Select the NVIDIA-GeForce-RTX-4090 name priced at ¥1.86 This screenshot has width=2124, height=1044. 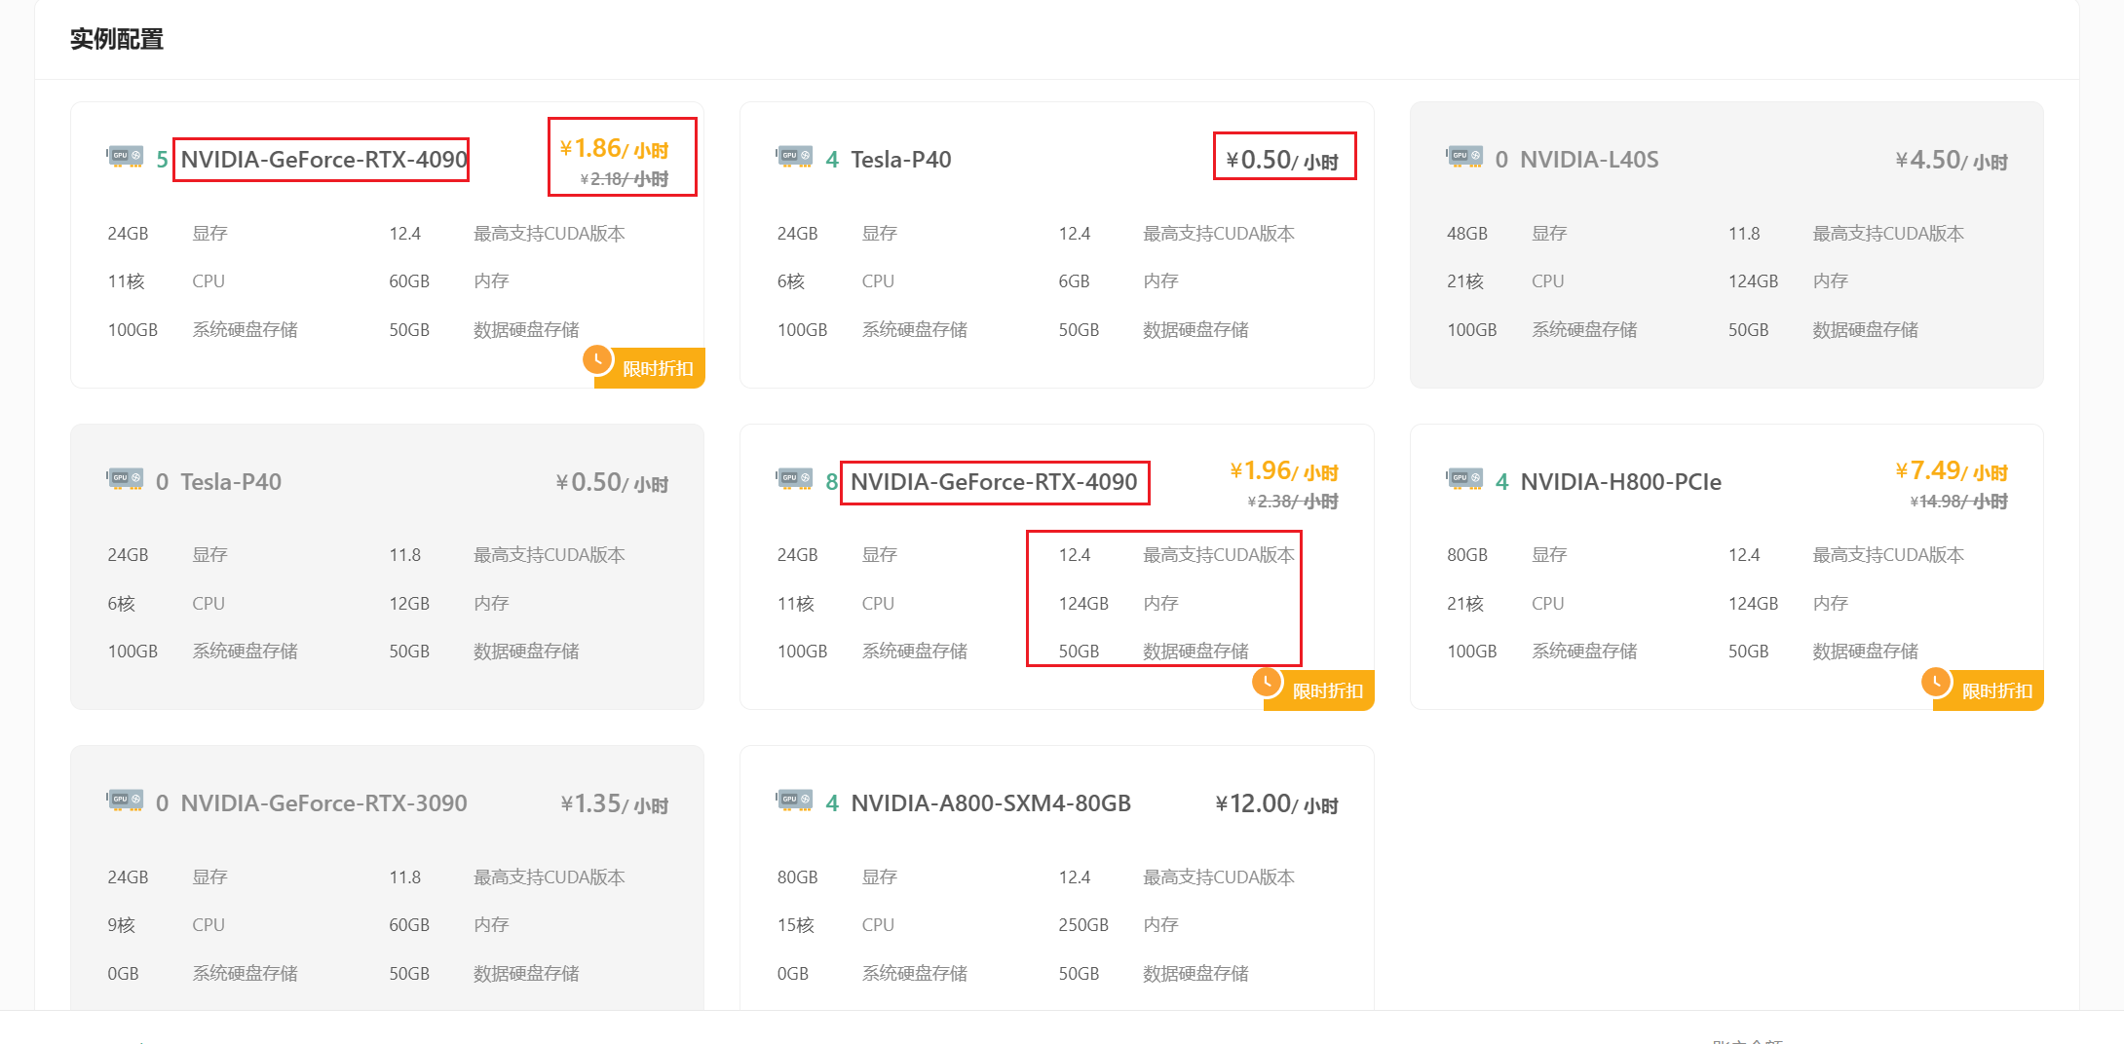pos(324,160)
